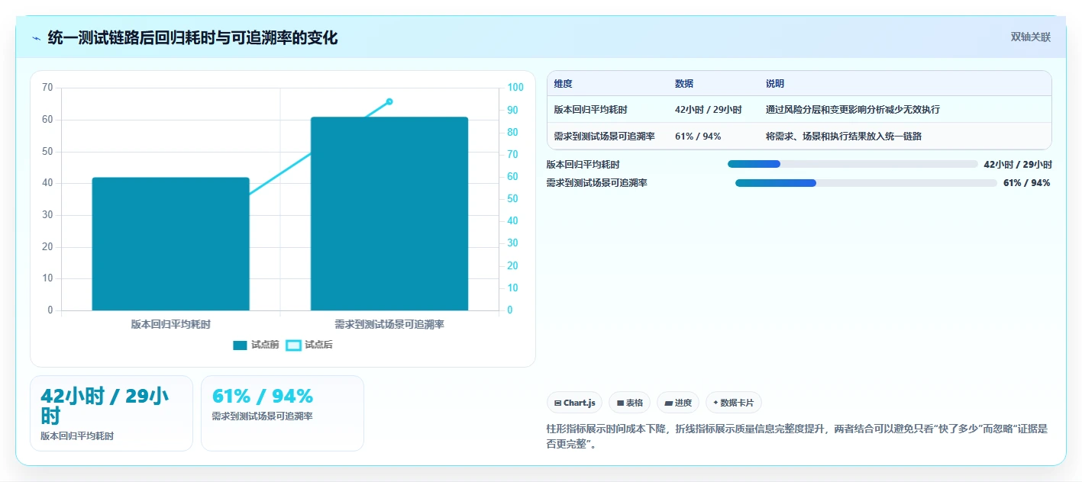Click the 需求到测试场景可追溯率 bar in chart
Image resolution: width=1082 pixels, height=482 pixels.
[389, 214]
